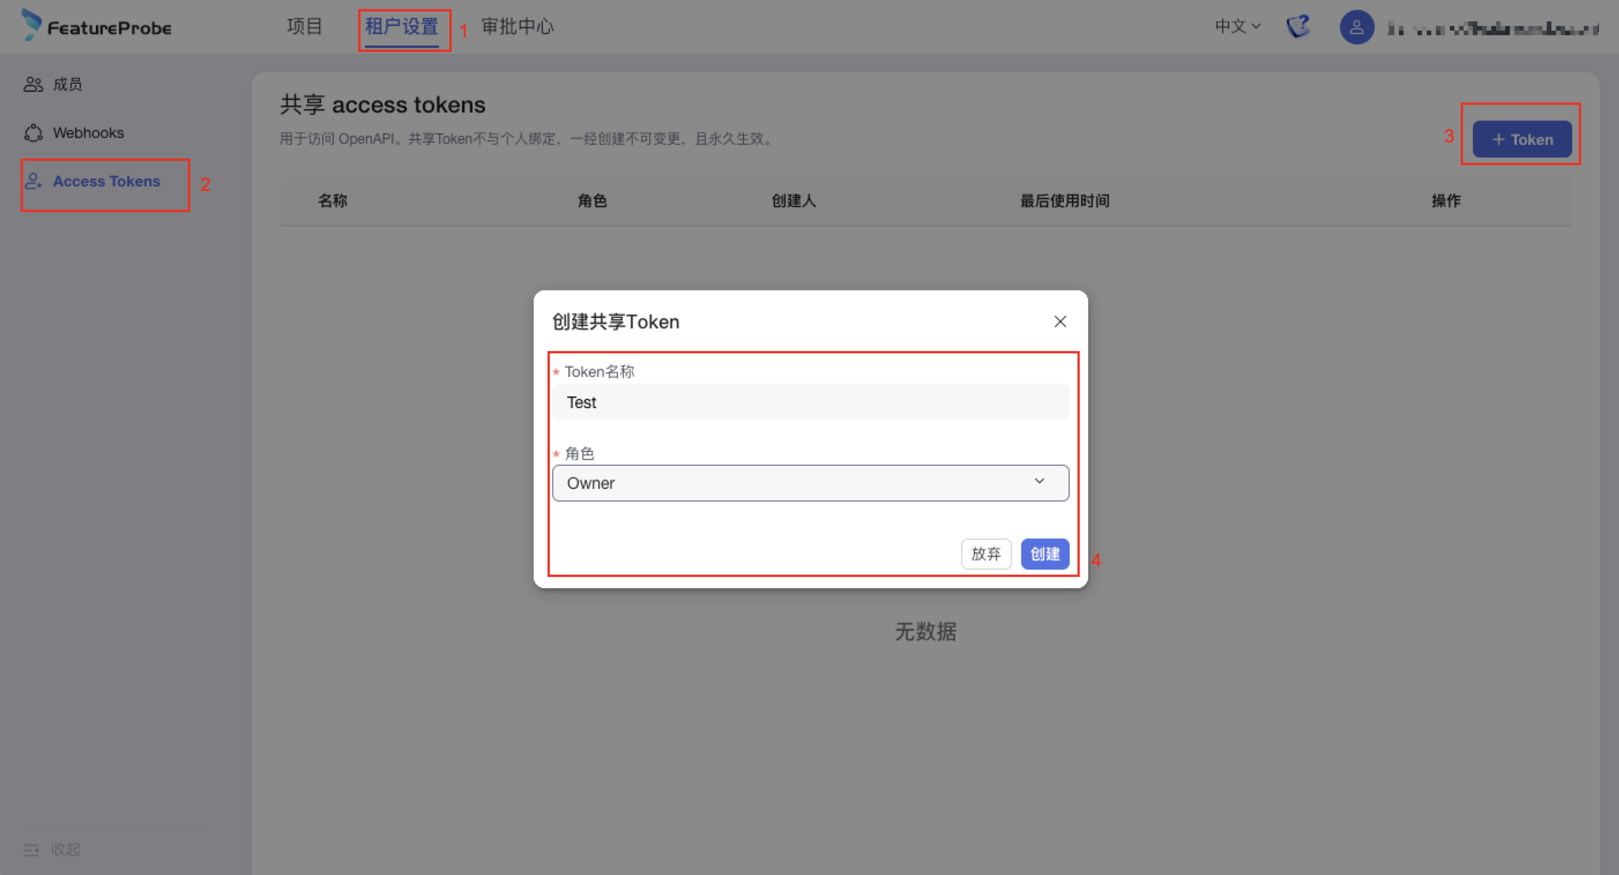
Task: Click the Webhooks sidebar icon
Action: click(x=33, y=133)
